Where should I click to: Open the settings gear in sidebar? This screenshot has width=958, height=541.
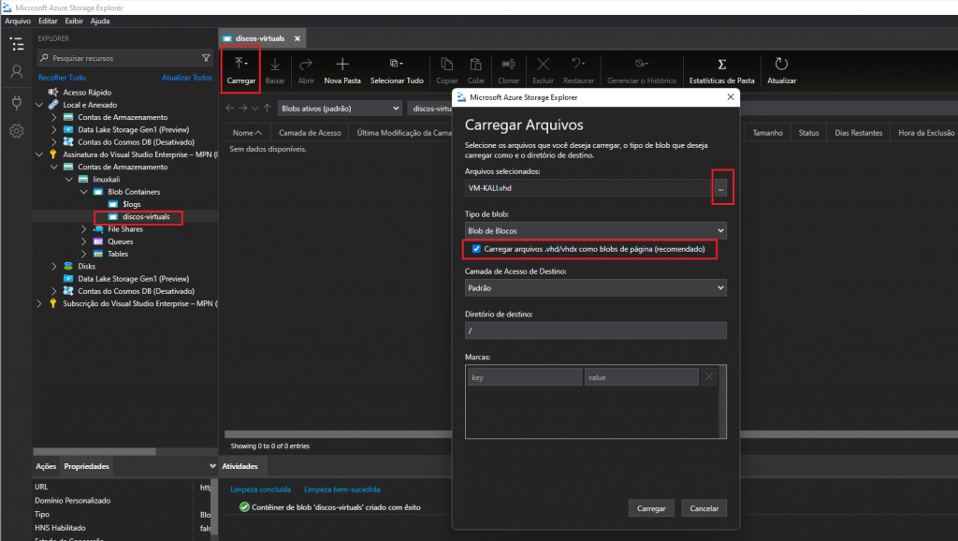coord(17,131)
